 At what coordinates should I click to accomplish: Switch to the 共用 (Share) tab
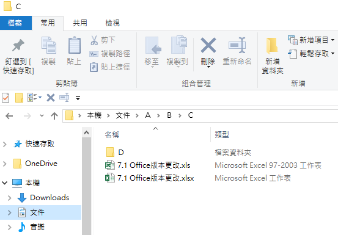(79, 23)
